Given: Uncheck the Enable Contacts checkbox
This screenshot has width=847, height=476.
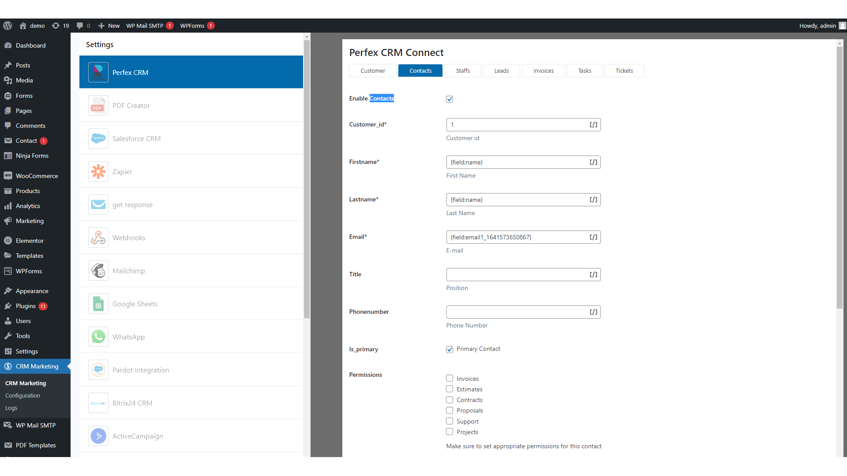Looking at the screenshot, I should point(450,99).
